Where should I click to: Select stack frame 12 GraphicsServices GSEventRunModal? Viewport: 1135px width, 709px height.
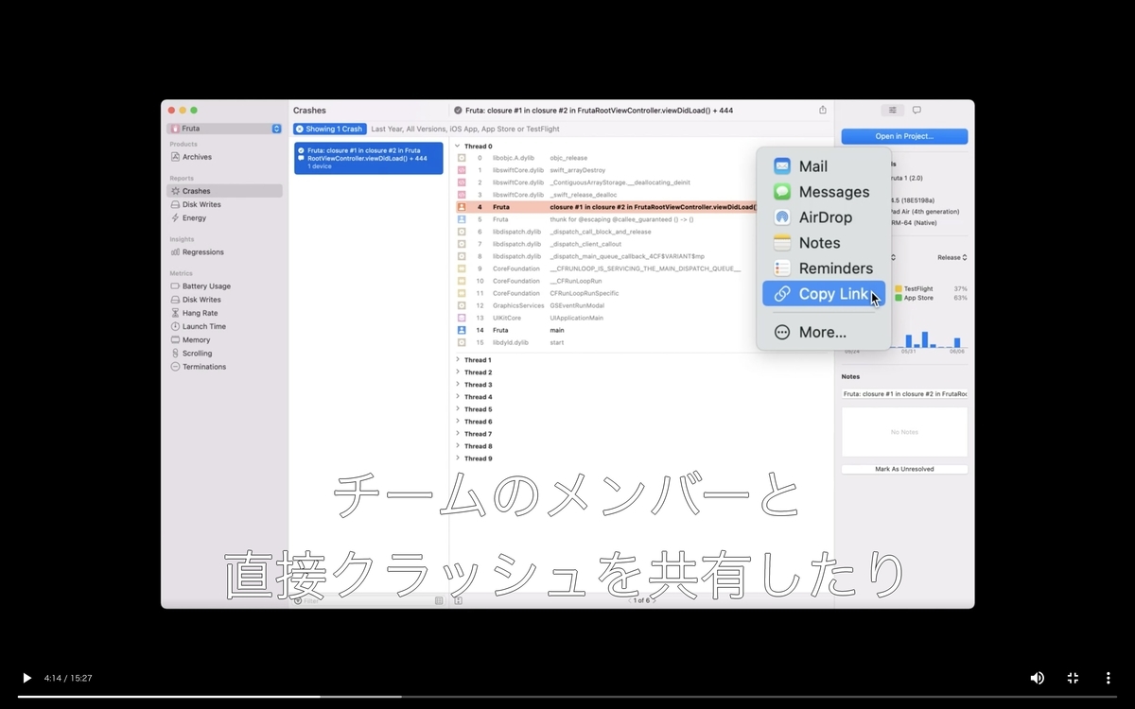605,305
